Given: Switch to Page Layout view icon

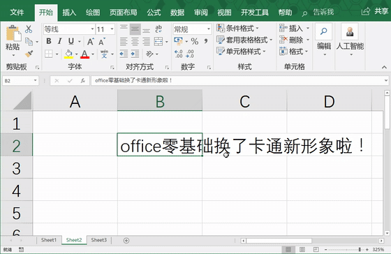Looking at the screenshot, I should [302, 250].
